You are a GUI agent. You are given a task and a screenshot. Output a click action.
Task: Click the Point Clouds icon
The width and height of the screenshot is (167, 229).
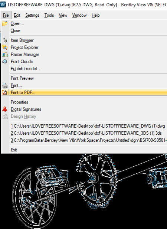[x=5, y=62]
